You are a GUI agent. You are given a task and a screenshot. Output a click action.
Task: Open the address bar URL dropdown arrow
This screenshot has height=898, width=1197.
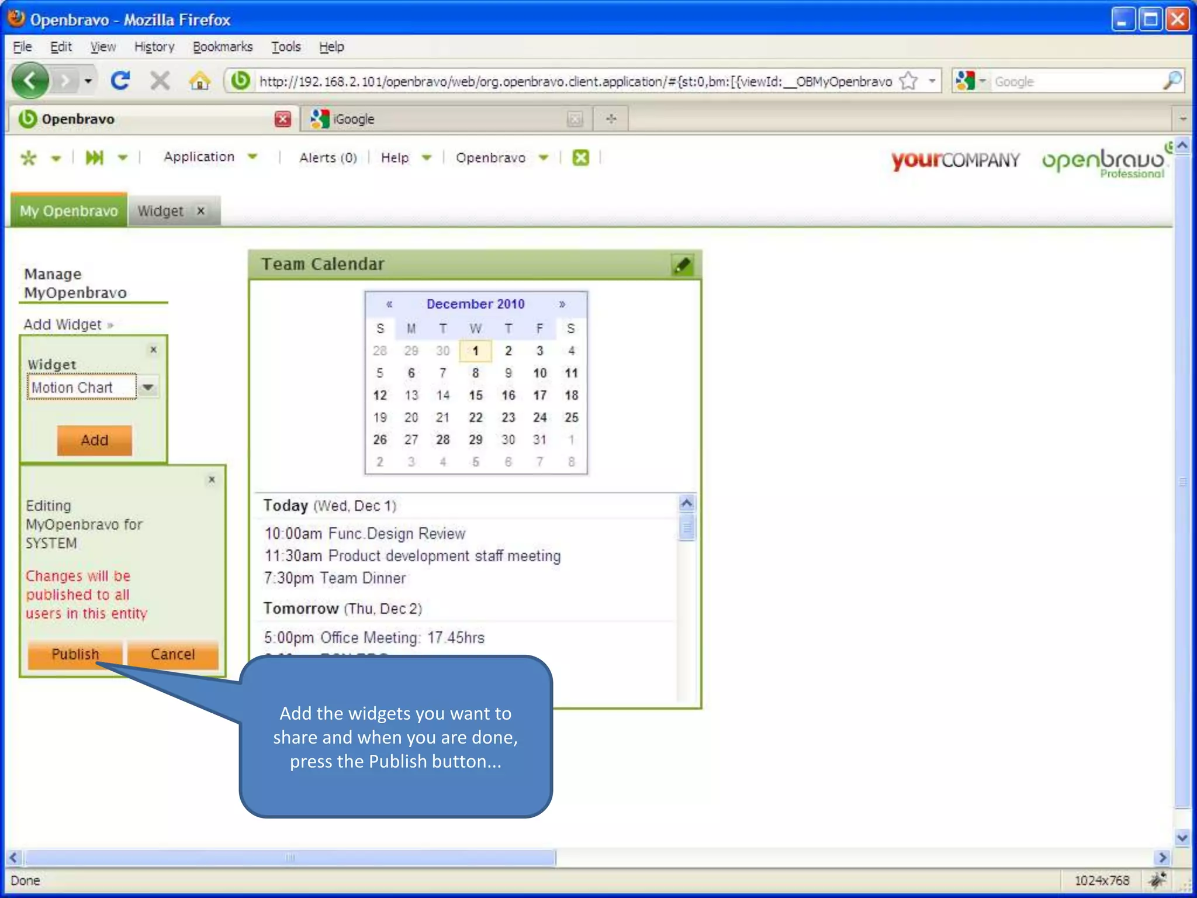[932, 81]
